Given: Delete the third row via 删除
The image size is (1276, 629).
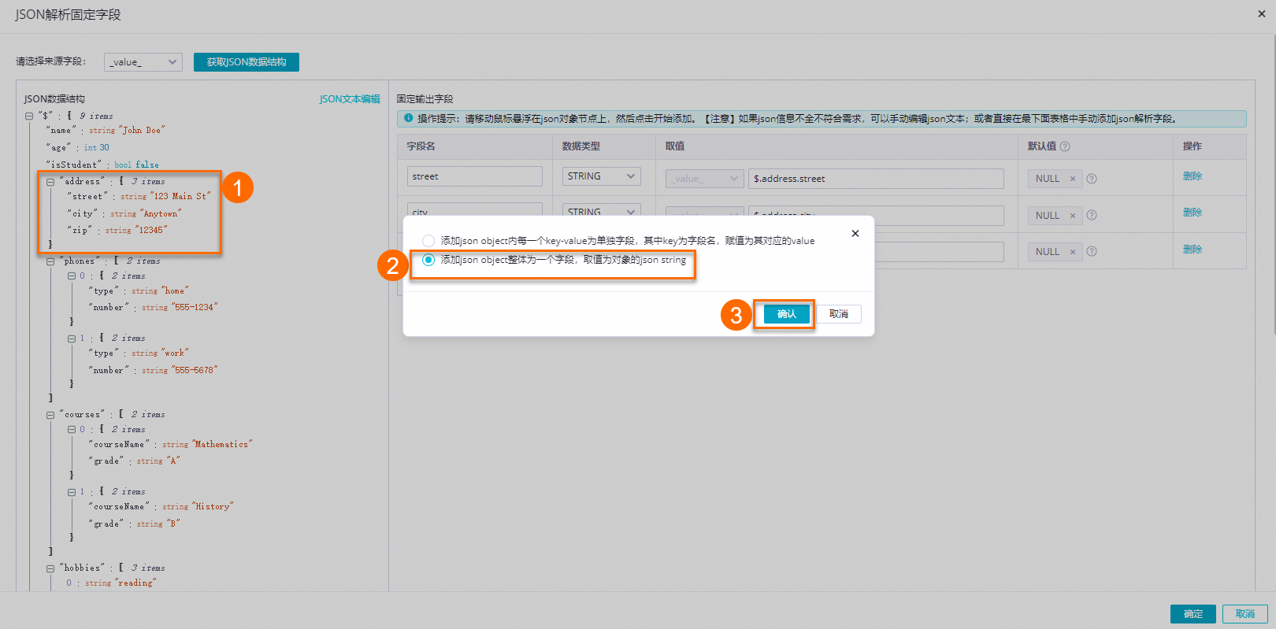Looking at the screenshot, I should pyautogui.click(x=1193, y=250).
